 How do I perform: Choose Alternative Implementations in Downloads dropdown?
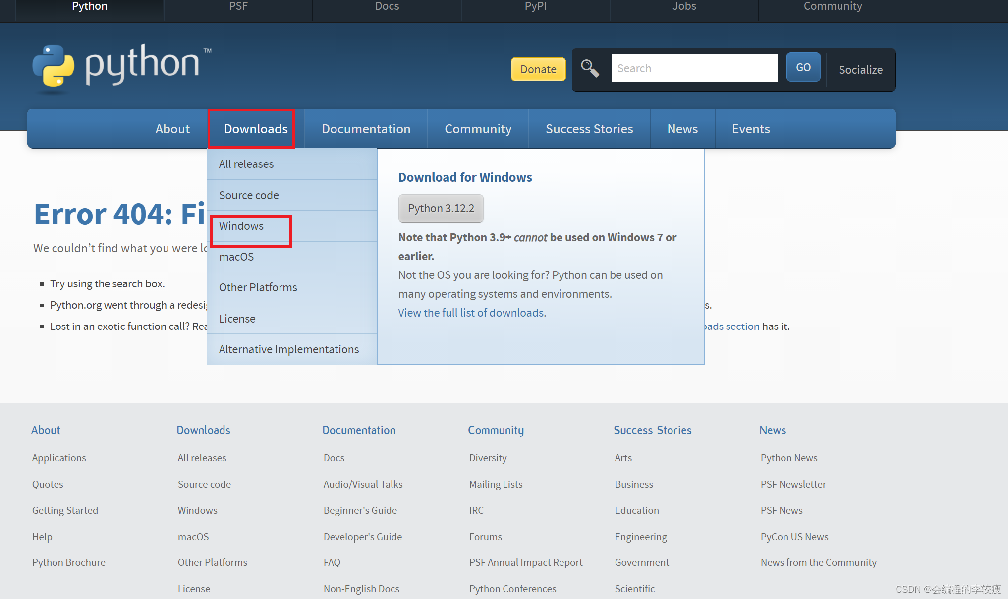pos(292,349)
